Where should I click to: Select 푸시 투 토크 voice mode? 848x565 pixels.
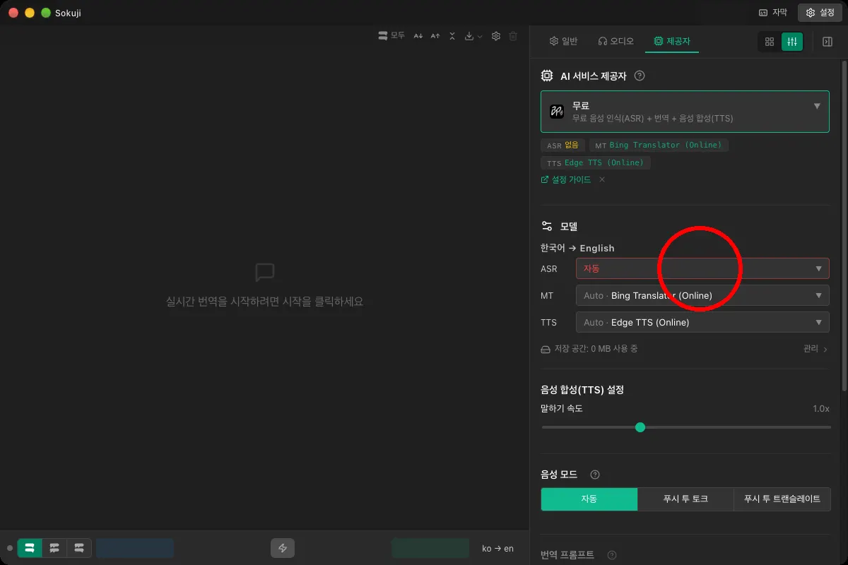click(685, 499)
